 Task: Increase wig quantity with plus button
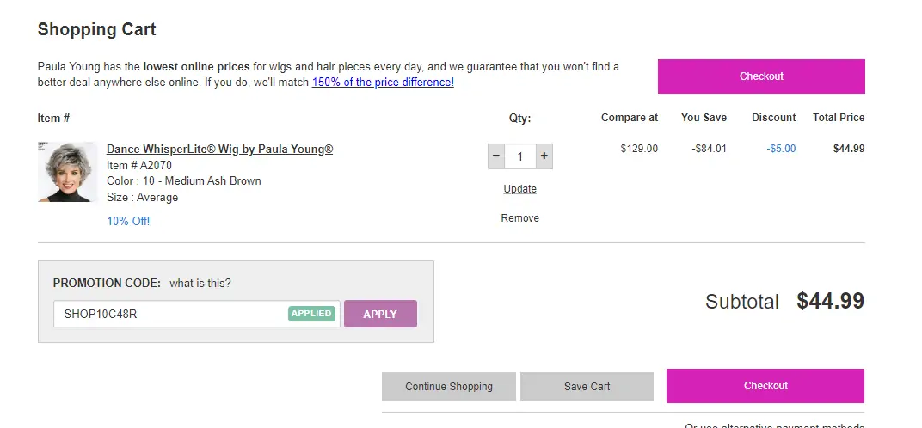coord(544,157)
